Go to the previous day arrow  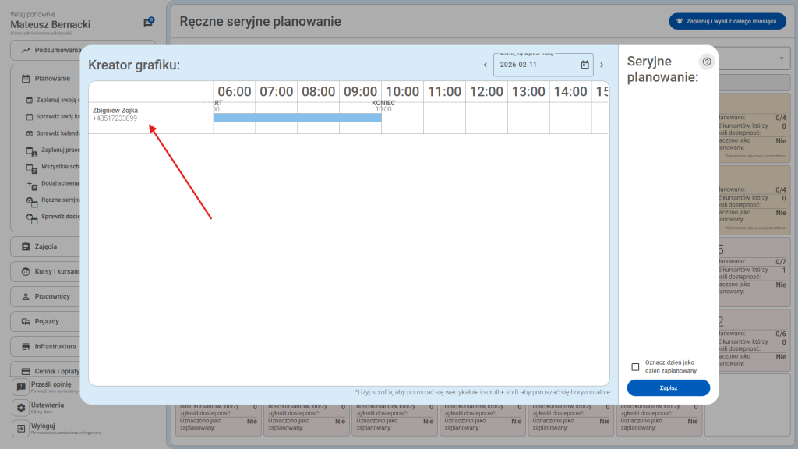[x=485, y=65]
